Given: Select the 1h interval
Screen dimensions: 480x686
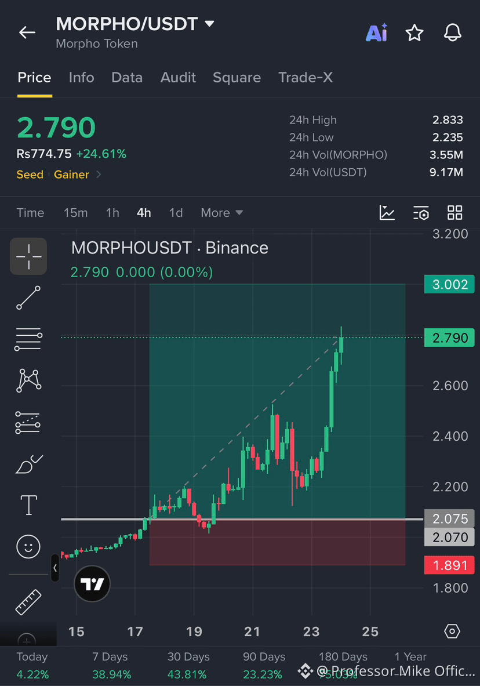Looking at the screenshot, I should click(112, 213).
